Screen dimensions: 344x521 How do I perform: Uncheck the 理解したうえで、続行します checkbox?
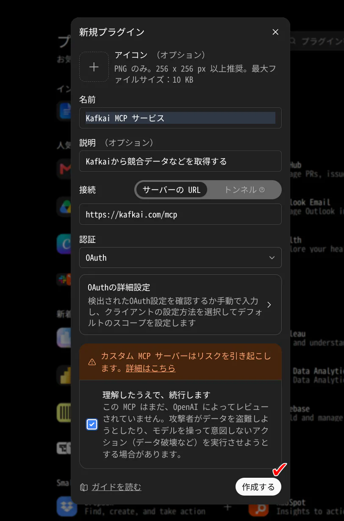click(x=92, y=424)
